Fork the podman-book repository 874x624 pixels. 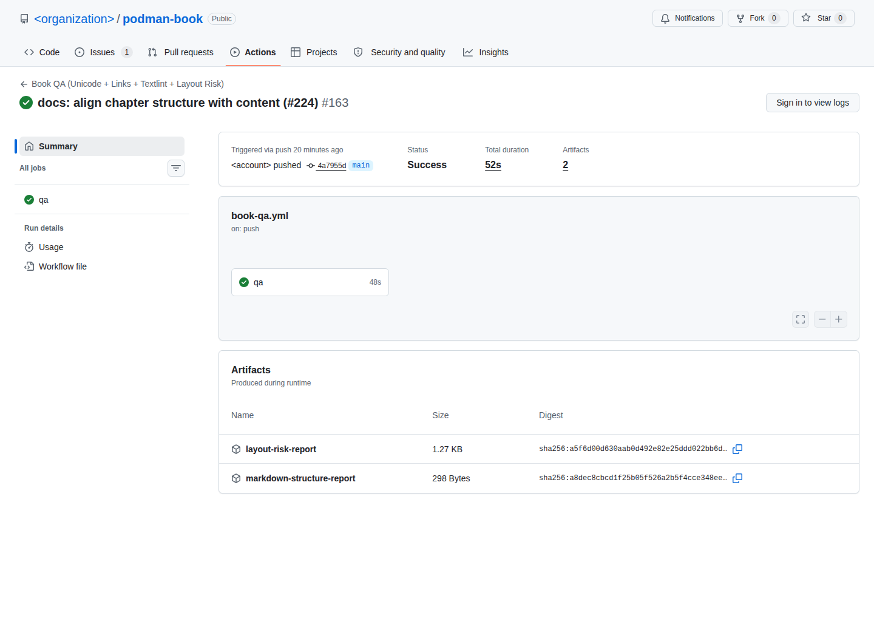758,18
